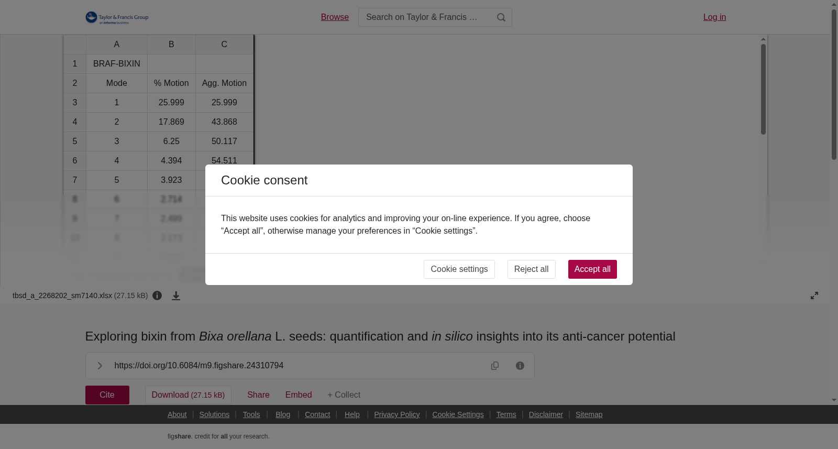Open Cookie Settings footer link
The width and height of the screenshot is (838, 449).
(x=458, y=414)
